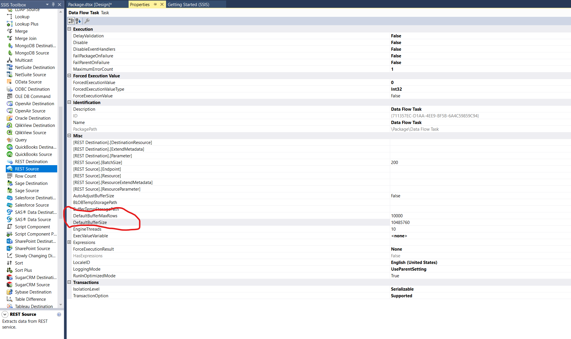Open Property Pages wrench icon
This screenshot has width=571, height=339.
(87, 21)
